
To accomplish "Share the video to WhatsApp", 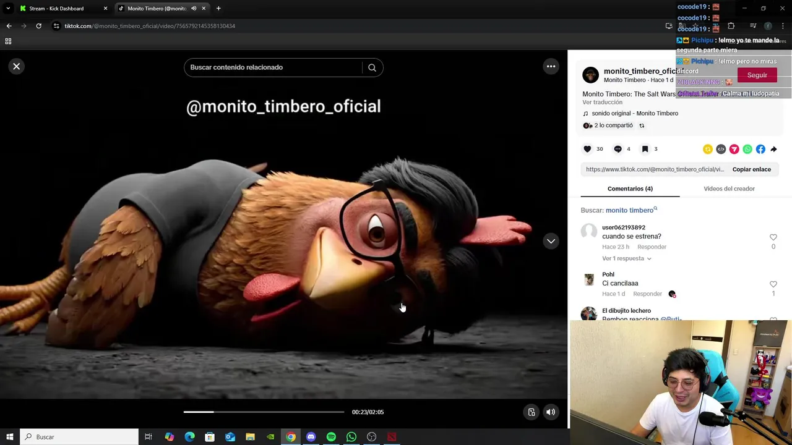I will click(747, 149).
